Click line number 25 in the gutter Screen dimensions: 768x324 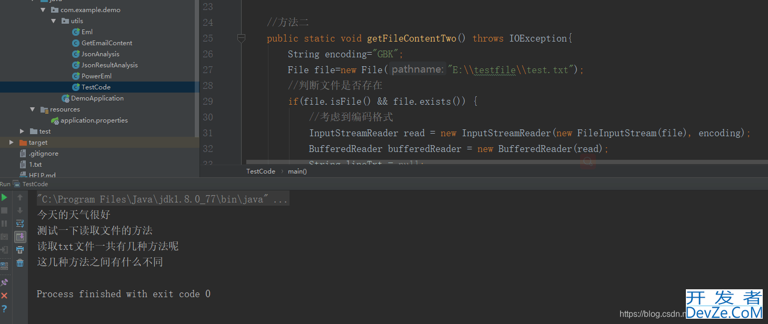[208, 38]
